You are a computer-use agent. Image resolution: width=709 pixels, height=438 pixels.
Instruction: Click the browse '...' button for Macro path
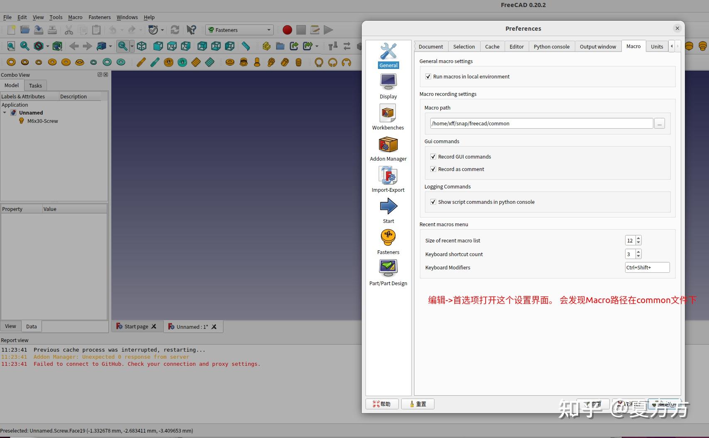click(660, 123)
